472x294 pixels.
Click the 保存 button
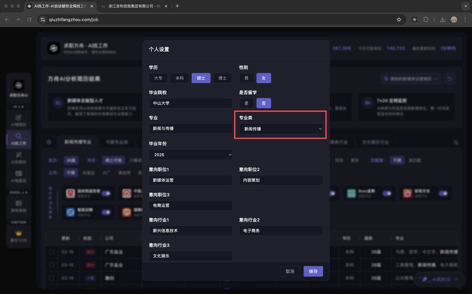click(x=313, y=271)
